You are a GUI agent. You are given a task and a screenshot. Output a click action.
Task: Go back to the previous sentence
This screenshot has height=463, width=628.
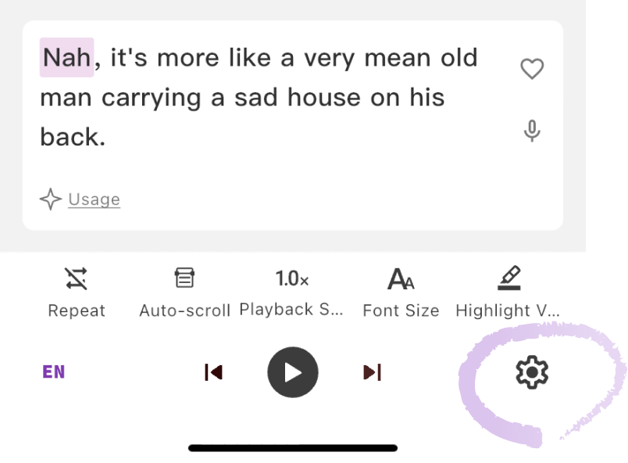point(213,372)
